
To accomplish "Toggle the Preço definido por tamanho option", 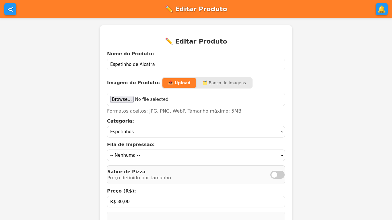I will (277, 174).
